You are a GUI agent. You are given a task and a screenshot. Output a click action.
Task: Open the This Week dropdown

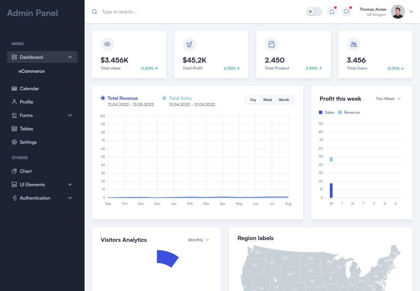(388, 99)
